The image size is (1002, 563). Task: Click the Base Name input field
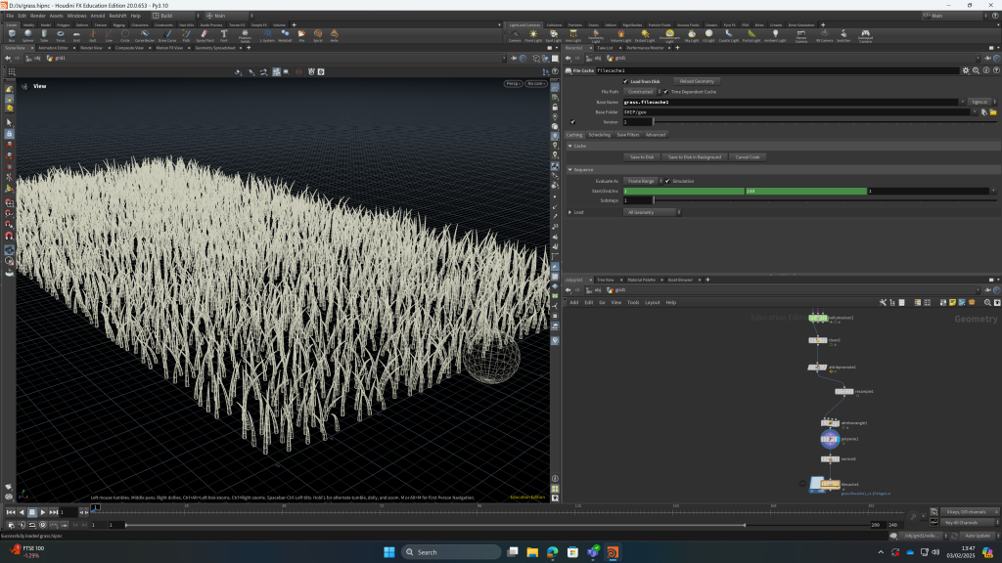(x=791, y=102)
